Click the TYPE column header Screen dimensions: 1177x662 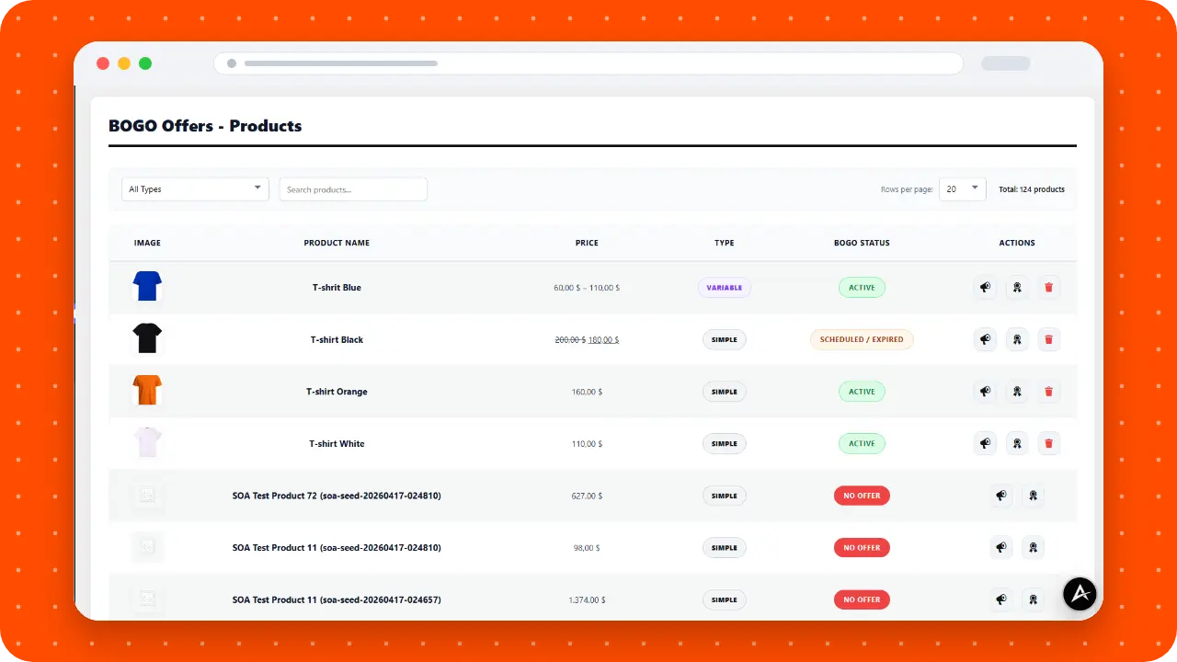(725, 243)
